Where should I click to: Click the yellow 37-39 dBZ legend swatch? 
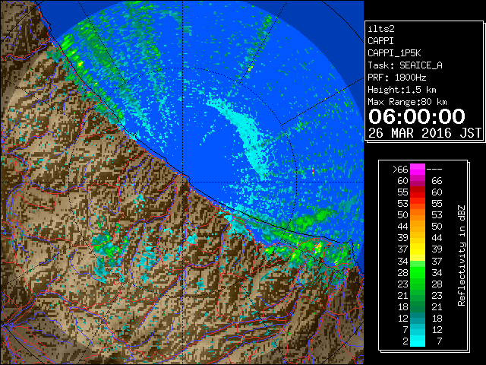click(x=418, y=249)
